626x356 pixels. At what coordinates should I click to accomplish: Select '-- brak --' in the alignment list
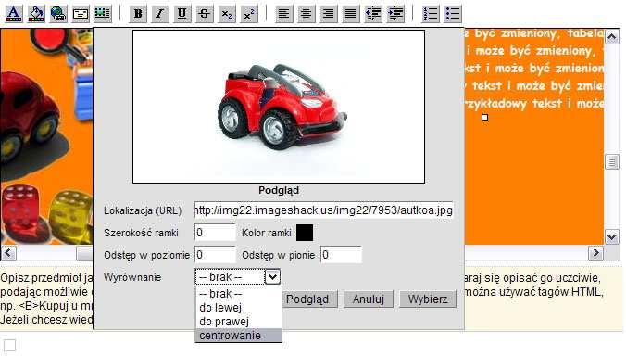point(238,294)
